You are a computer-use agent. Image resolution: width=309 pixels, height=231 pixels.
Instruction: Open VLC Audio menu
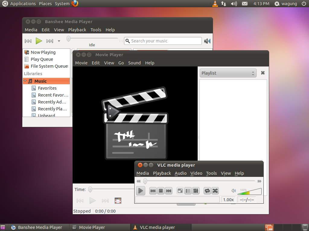pos(180,173)
